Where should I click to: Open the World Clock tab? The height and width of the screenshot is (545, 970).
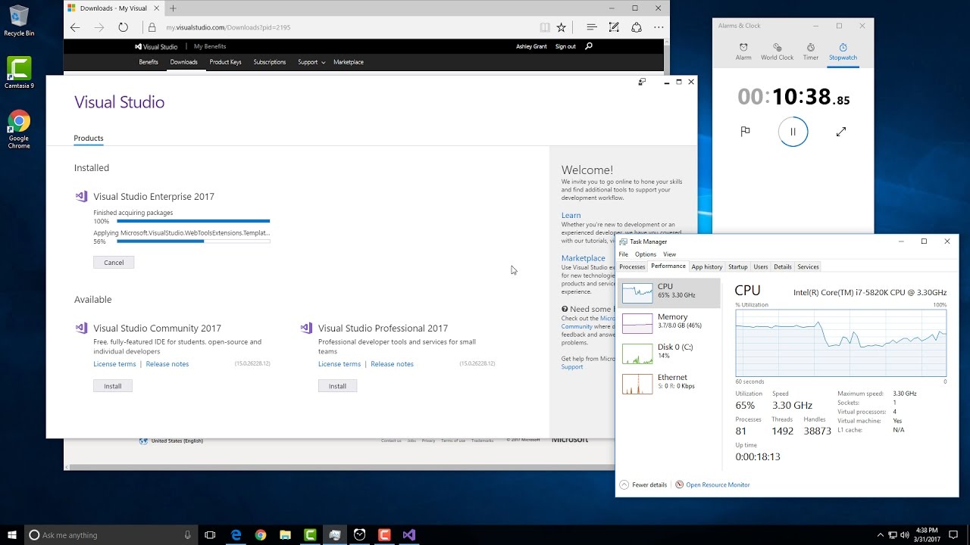click(777, 51)
